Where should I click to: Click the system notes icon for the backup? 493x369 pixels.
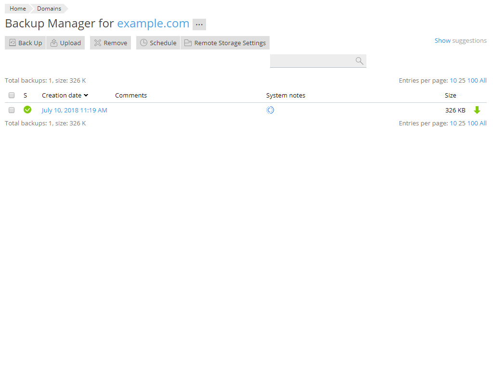tap(270, 110)
